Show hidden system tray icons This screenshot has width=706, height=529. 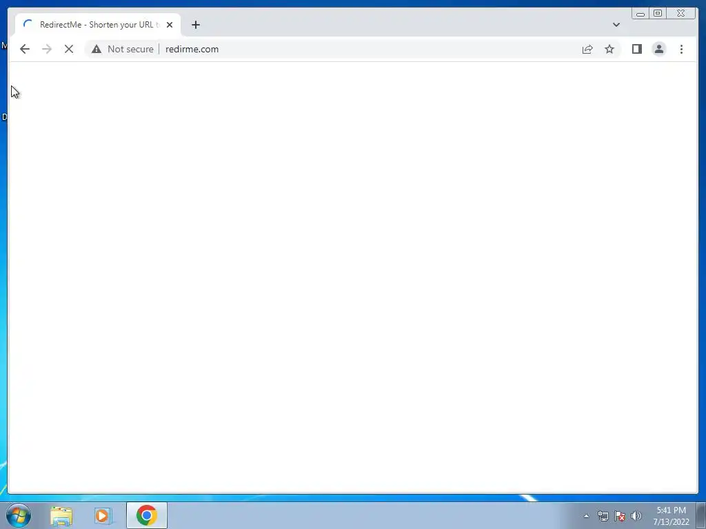coord(586,516)
